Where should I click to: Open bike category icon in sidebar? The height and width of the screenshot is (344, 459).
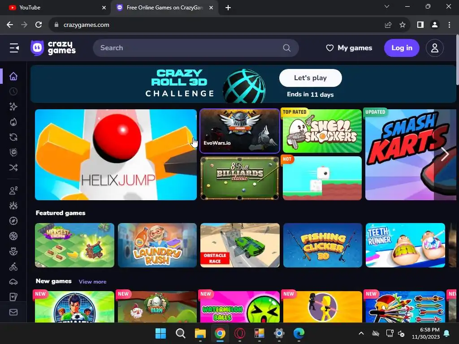coord(13,267)
